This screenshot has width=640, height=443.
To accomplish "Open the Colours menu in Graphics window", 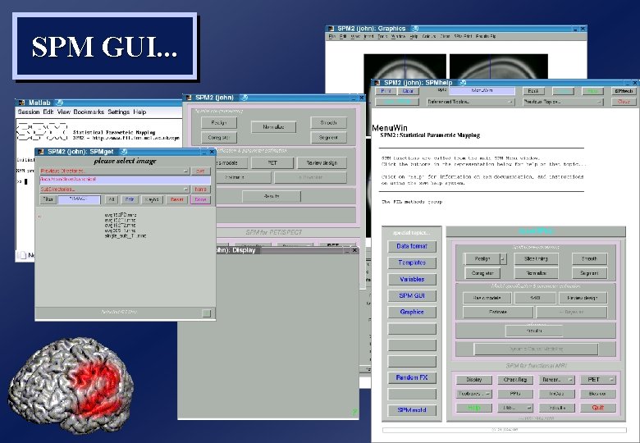I will point(428,36).
